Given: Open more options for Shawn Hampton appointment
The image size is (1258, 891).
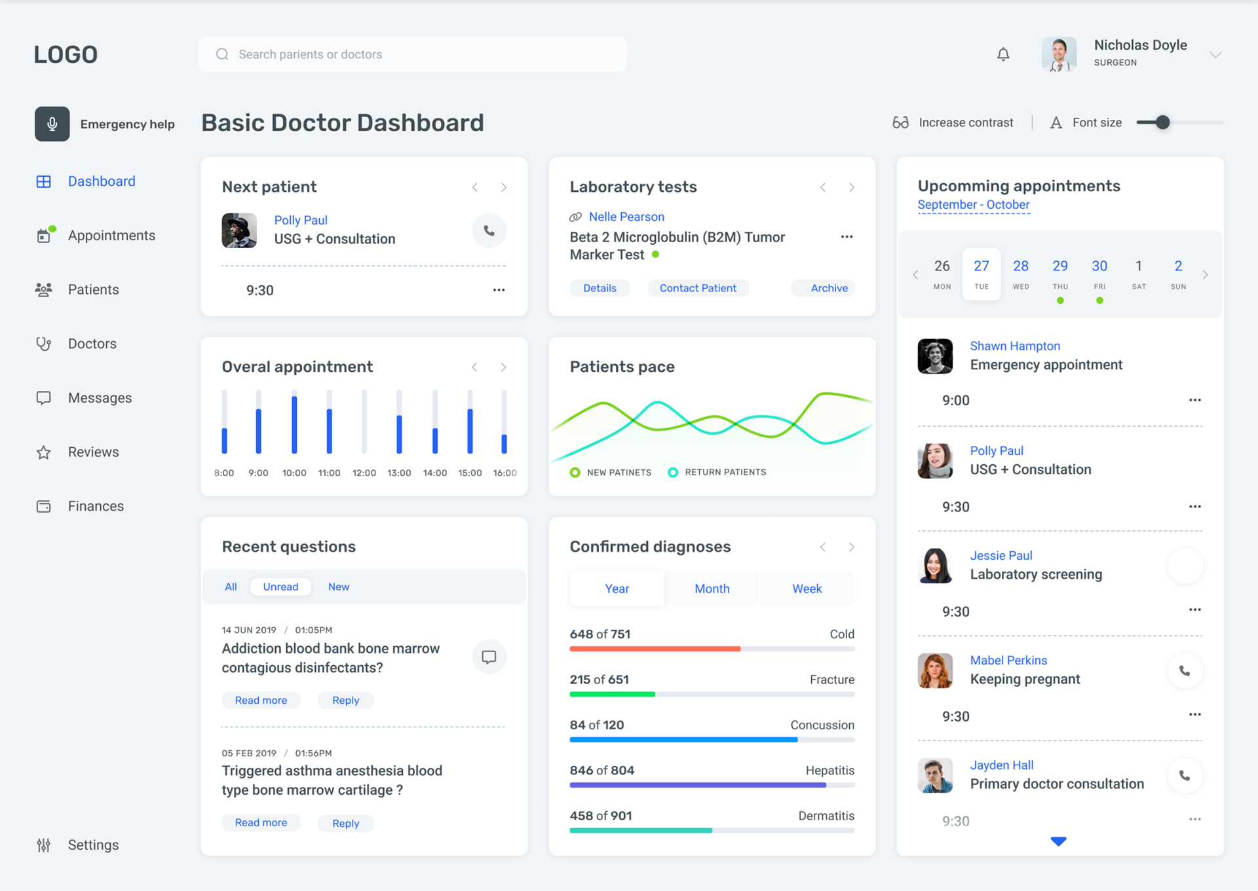Looking at the screenshot, I should click(1195, 400).
